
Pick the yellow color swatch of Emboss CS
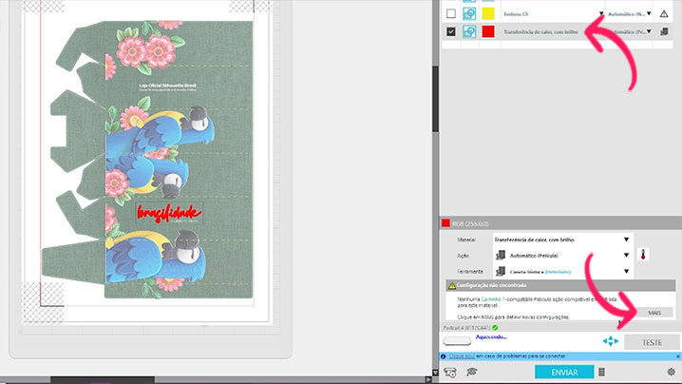pos(488,13)
